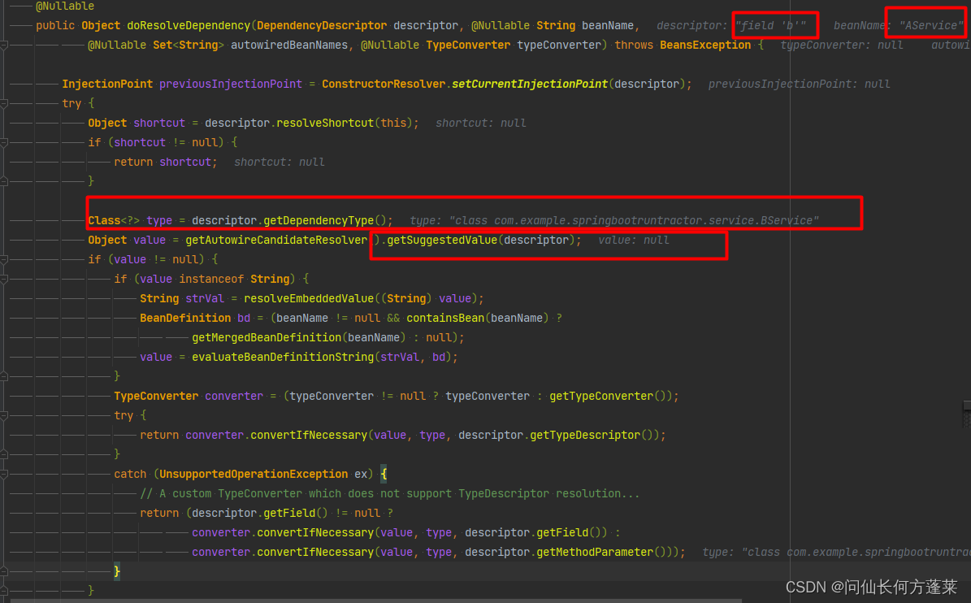Click the UnsupportedOperationException class name

point(254,475)
